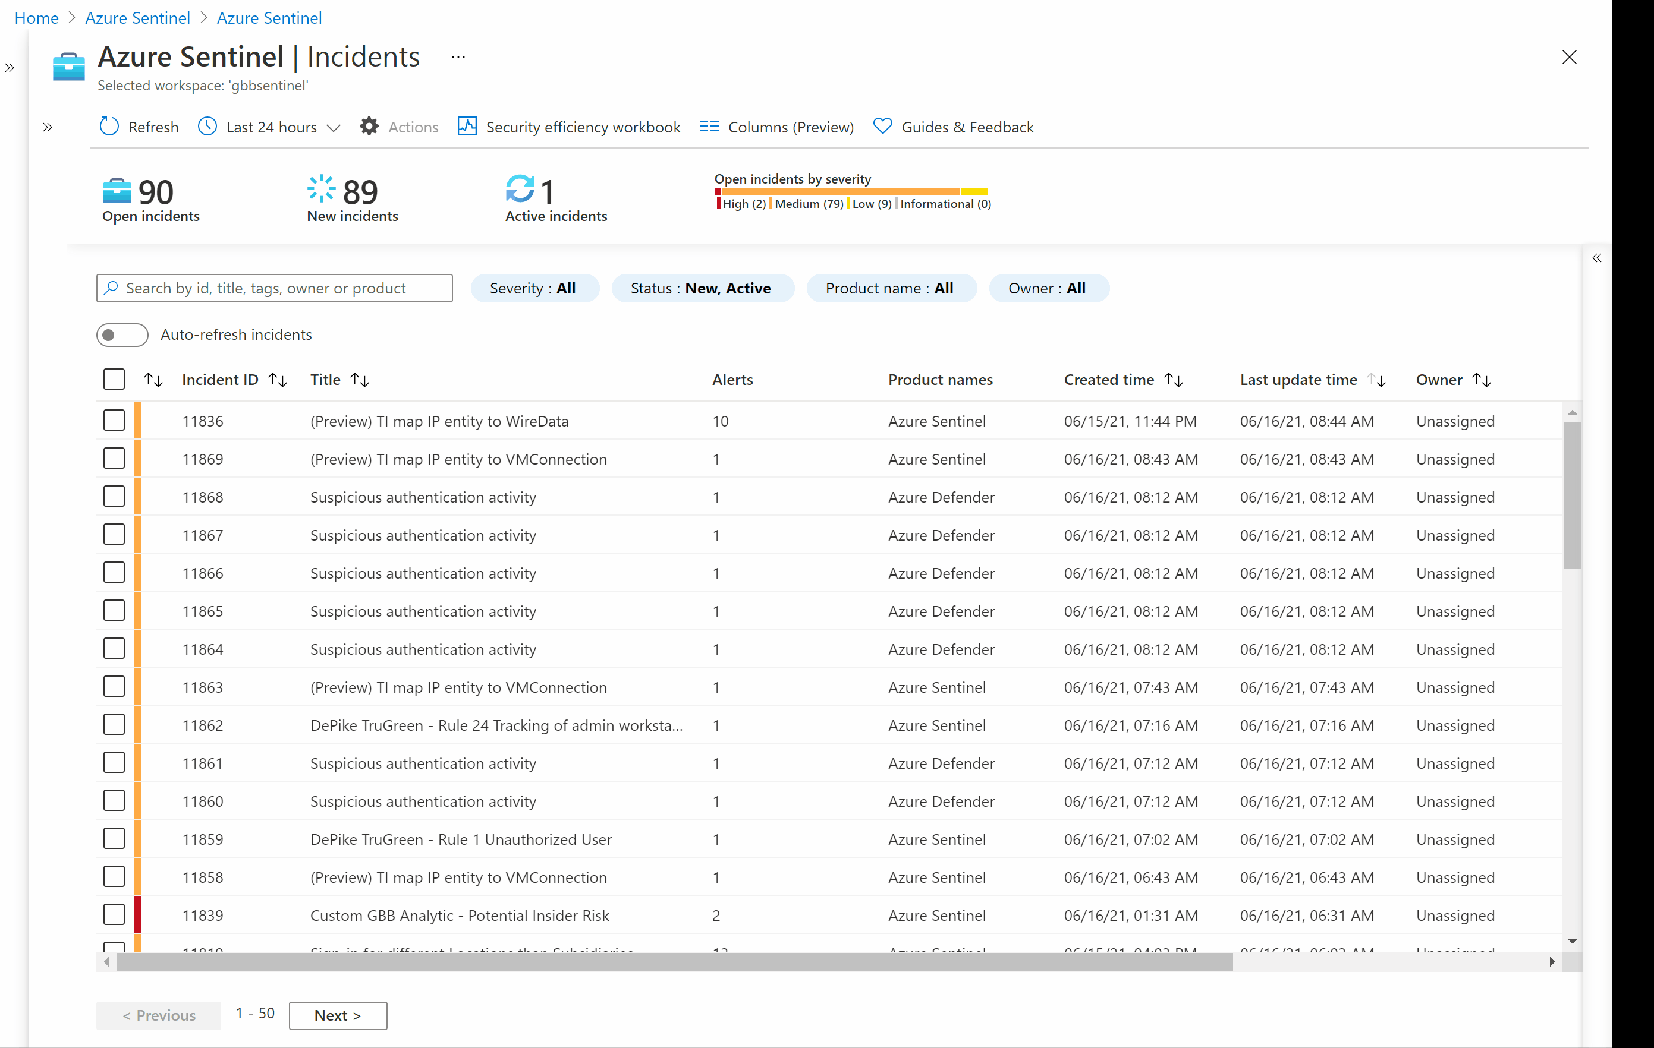Open Columns (Preview) settings
This screenshot has height=1048, width=1654.
coord(776,127)
